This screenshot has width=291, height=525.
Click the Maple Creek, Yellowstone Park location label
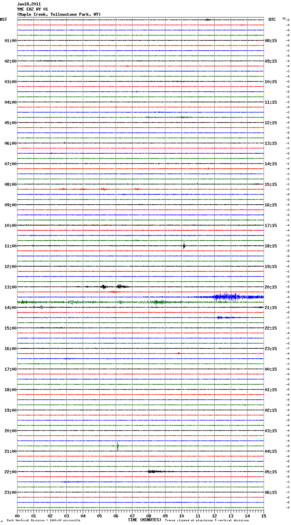(x=59, y=14)
